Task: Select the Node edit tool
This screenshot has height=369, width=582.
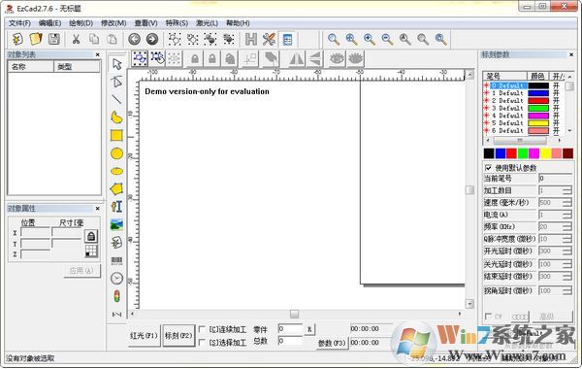Action: point(116,82)
